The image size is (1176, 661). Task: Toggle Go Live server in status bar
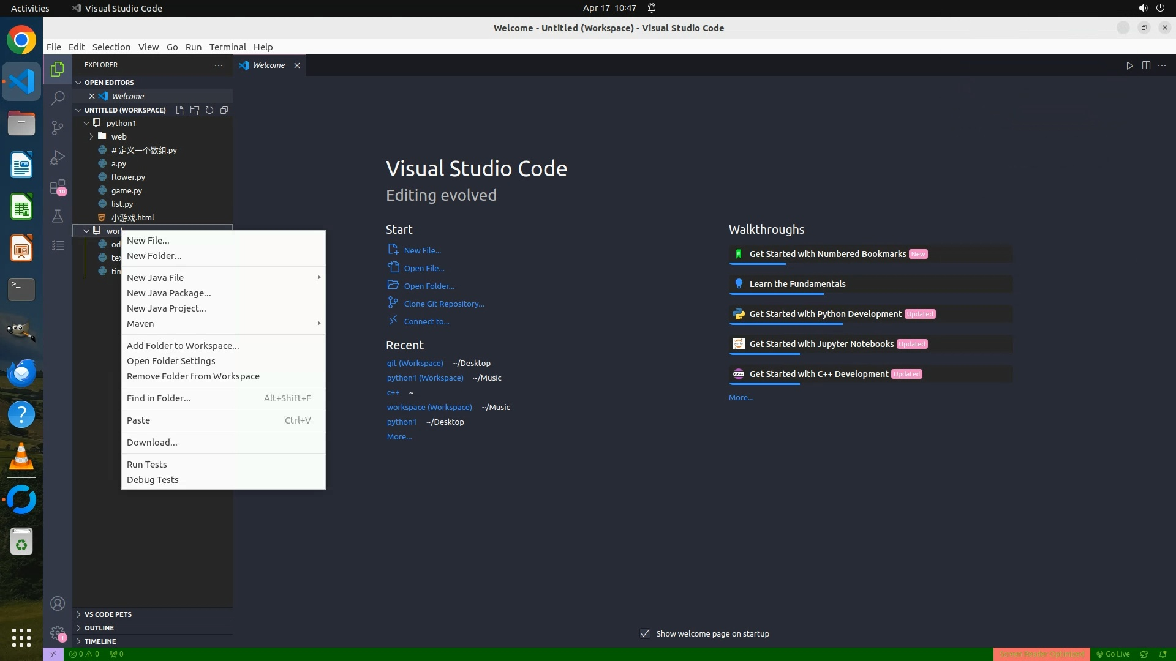click(1114, 654)
